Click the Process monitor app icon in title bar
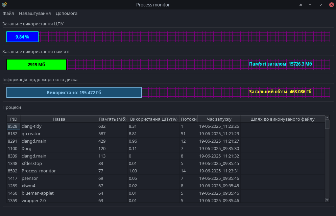336x216 pixels. 4,4
